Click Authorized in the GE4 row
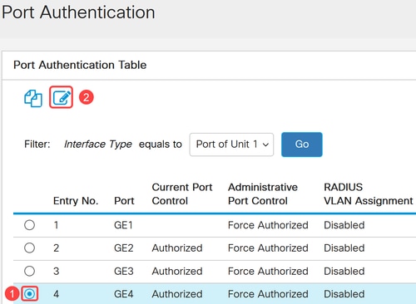This screenshot has height=304, width=416. 177,294
